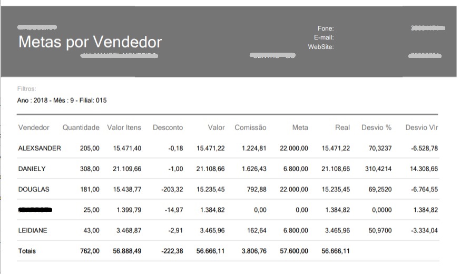Image resolution: width=460 pixels, height=274 pixels.
Task: Click the Desconto column header
Action: pos(168,128)
